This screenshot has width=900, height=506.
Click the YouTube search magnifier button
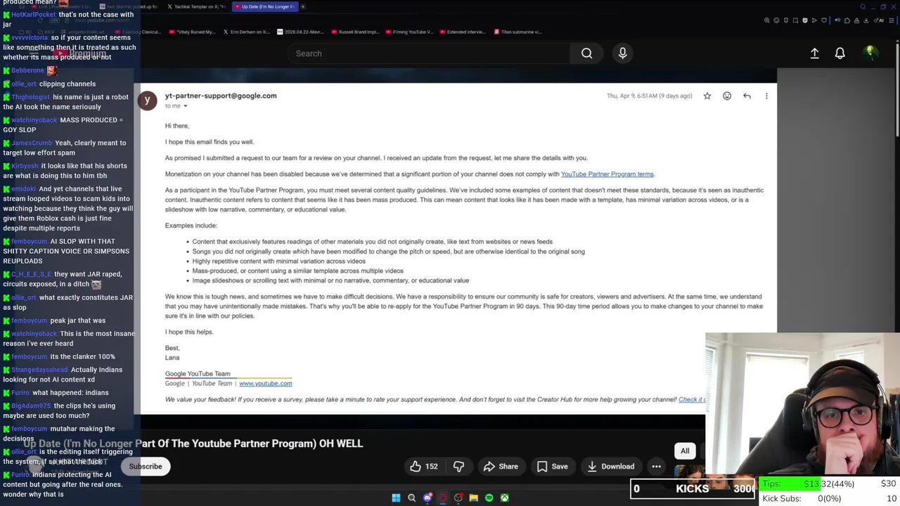click(586, 53)
